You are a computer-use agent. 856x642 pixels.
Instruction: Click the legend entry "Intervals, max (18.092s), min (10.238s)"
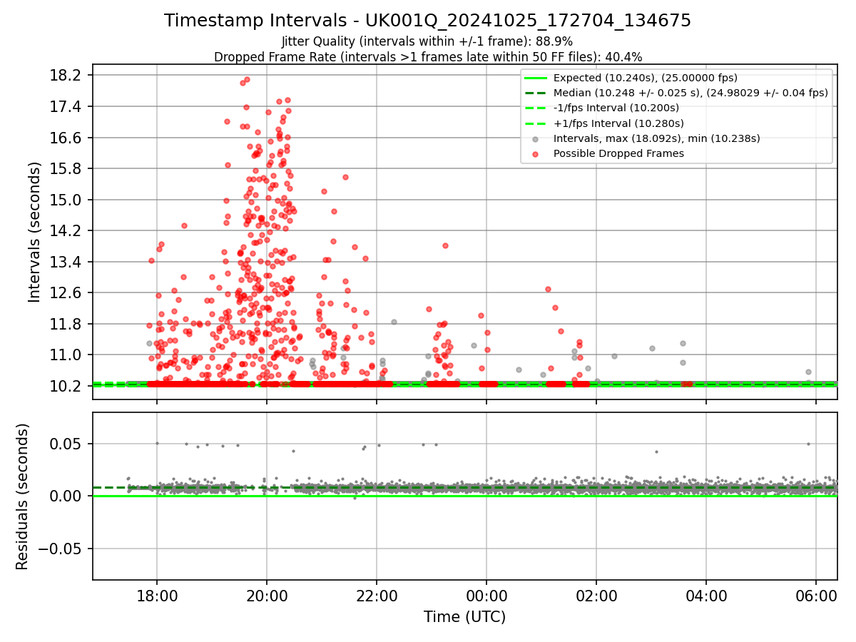point(657,138)
